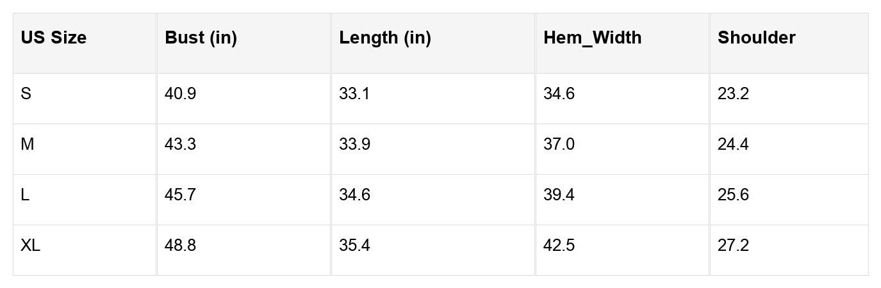Select length value 33.1 for size S

pyautogui.click(x=354, y=94)
